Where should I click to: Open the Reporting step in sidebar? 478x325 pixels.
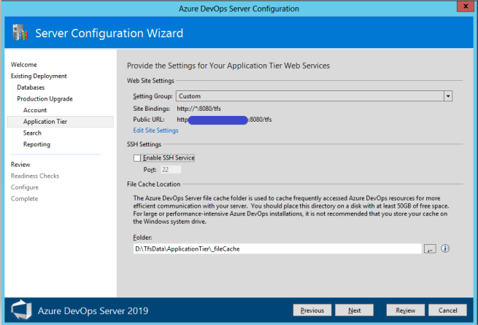click(36, 144)
